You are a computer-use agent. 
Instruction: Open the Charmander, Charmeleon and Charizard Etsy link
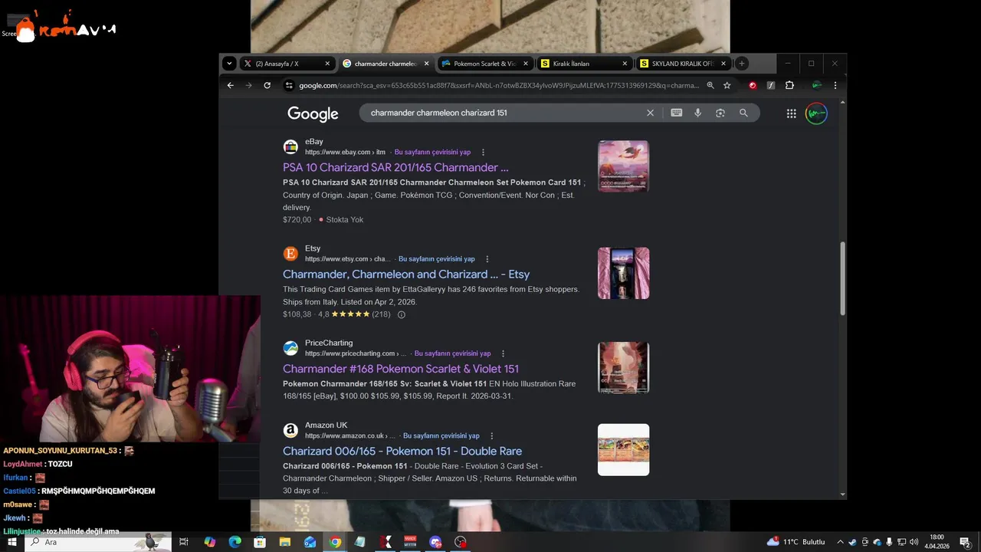(406, 274)
